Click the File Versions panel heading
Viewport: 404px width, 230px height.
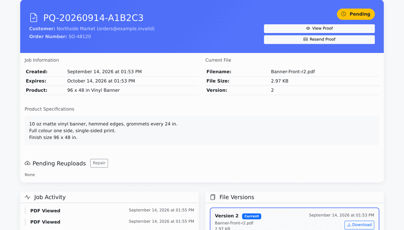click(x=237, y=197)
